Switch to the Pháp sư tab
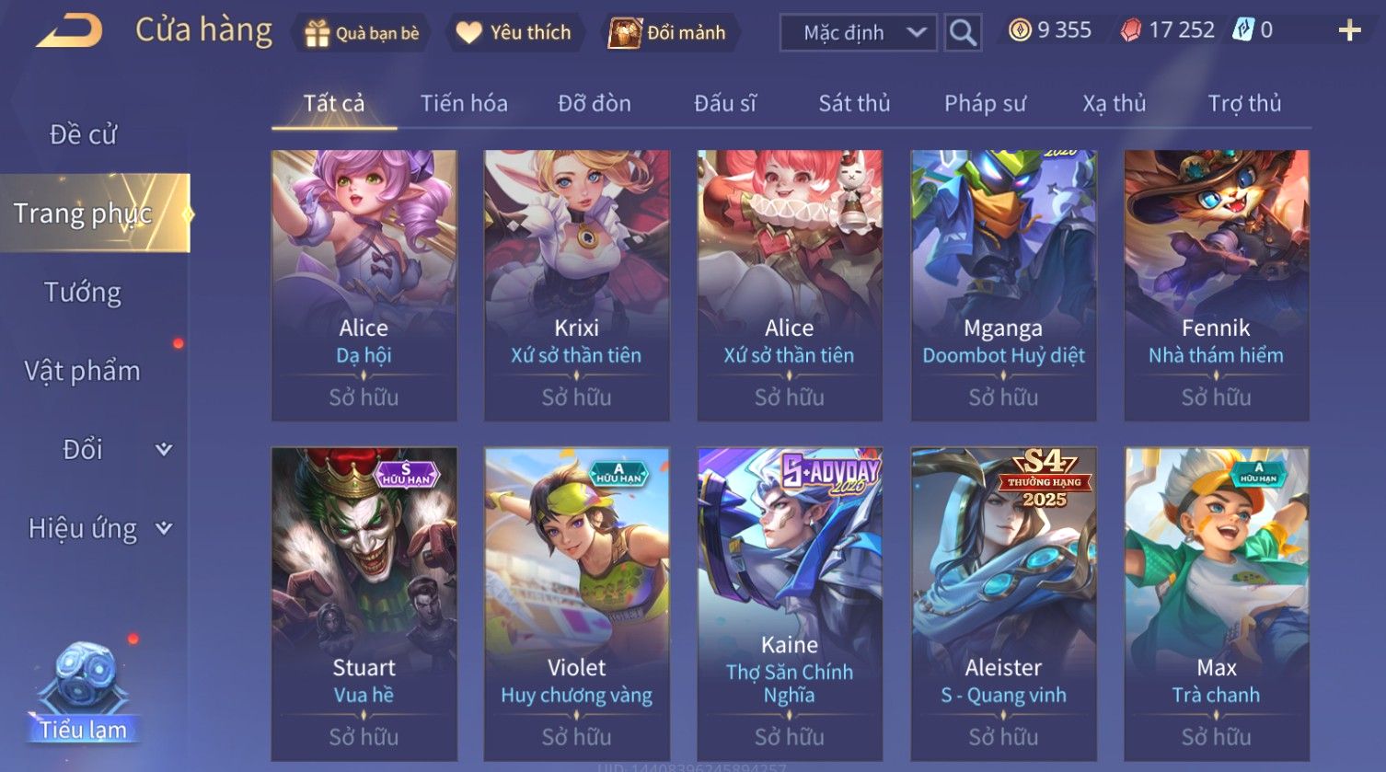 (985, 103)
